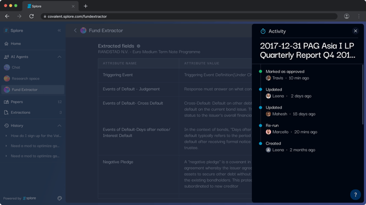Image resolution: width=366 pixels, height=205 pixels.
Task: Click the browser forward arrow
Action: click(19, 16)
